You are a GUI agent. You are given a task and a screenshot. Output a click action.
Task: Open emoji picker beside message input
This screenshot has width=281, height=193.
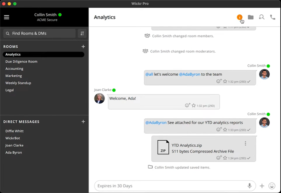coord(272,186)
